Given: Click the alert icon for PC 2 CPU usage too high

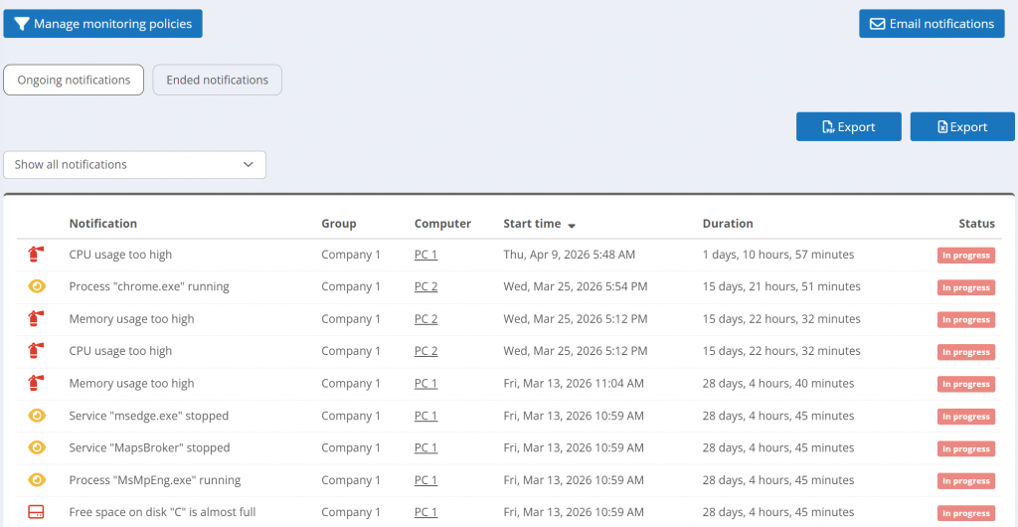Looking at the screenshot, I should point(37,351).
